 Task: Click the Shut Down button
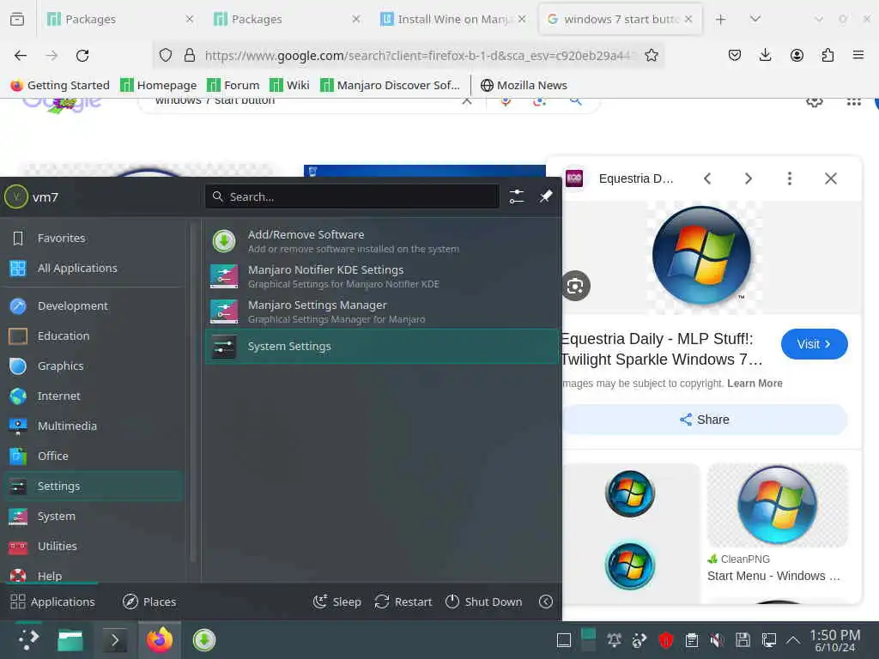click(x=483, y=602)
